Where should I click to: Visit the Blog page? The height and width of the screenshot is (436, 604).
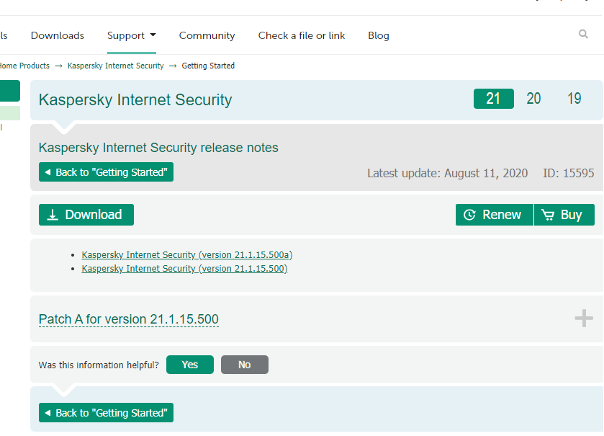tap(378, 35)
